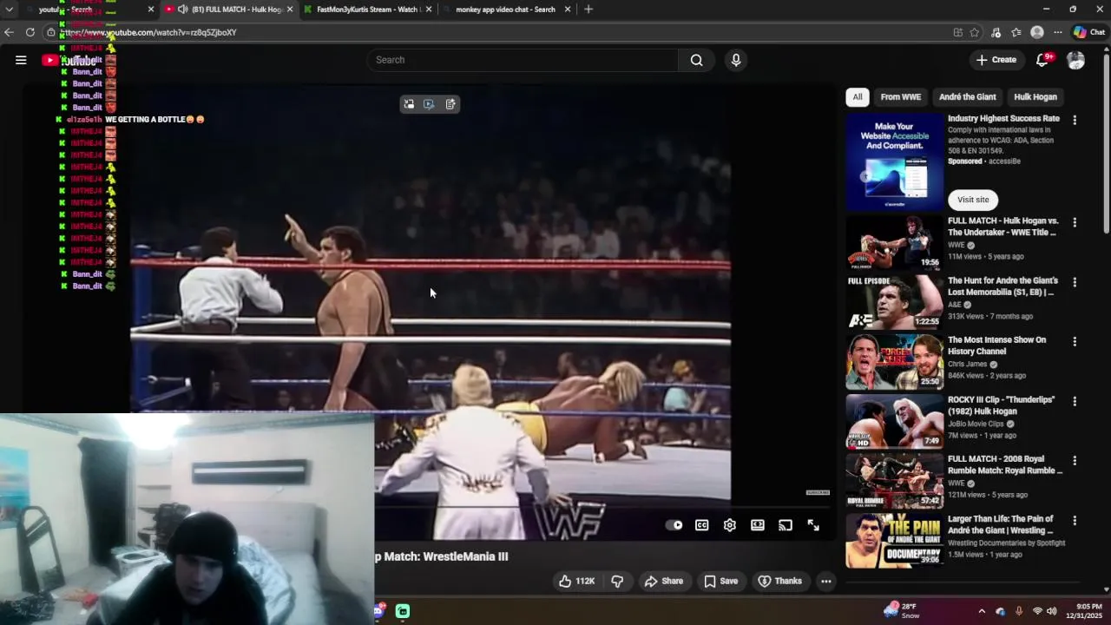Open the browser profile avatar

(1037, 32)
